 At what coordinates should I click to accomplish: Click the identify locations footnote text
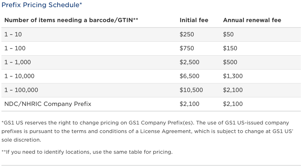pyautogui.click(x=87, y=152)
